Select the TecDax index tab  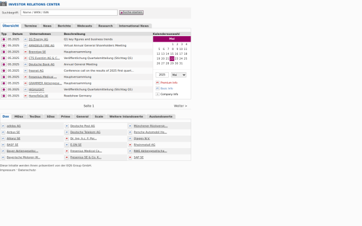point(35,116)
